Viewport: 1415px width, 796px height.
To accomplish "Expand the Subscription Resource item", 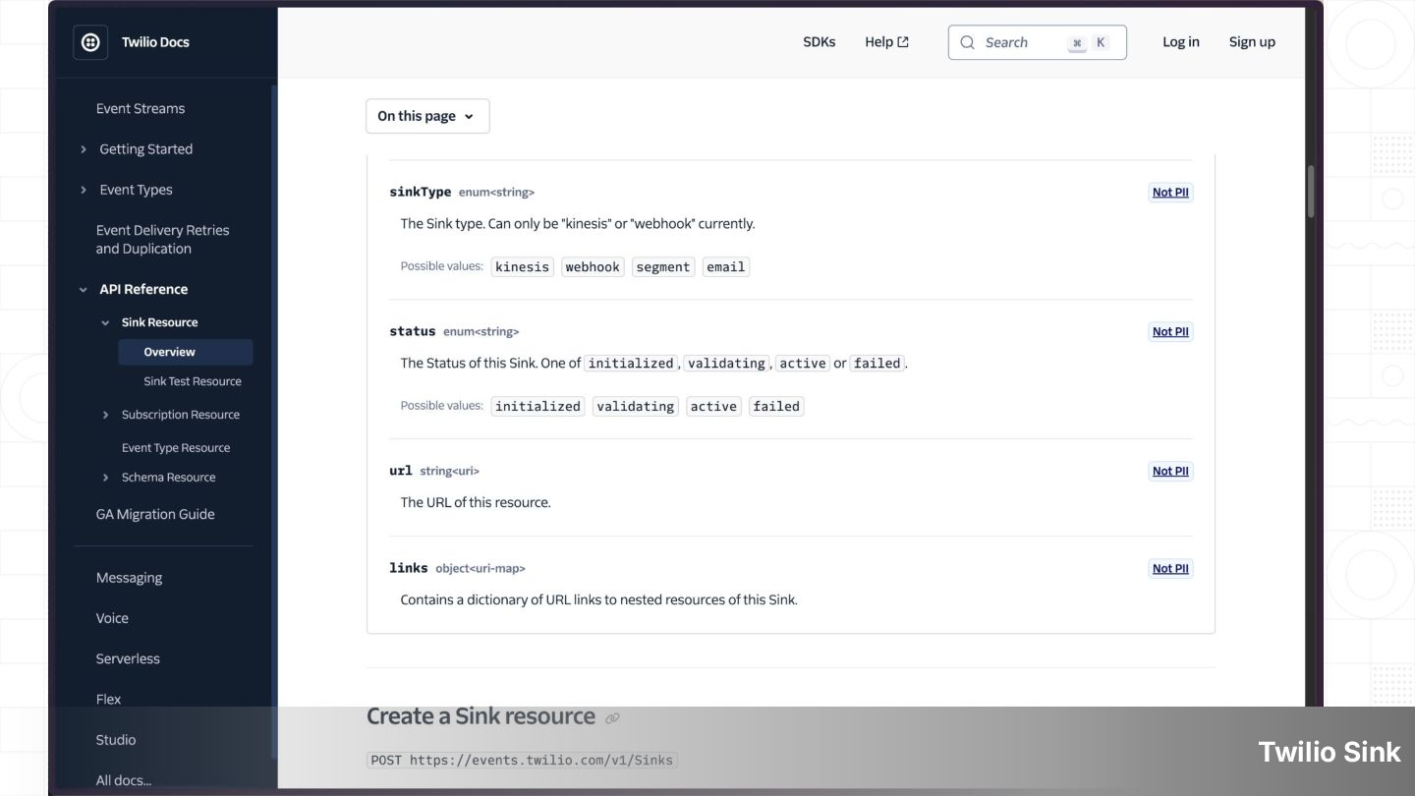I will tap(106, 415).
